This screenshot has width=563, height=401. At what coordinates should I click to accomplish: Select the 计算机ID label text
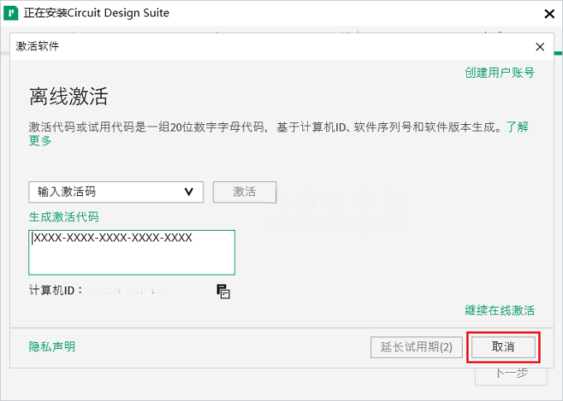[x=55, y=290]
